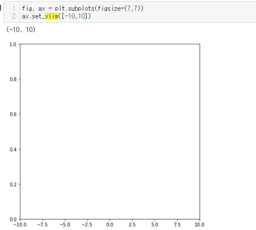This screenshot has height=230, width=256.
Task: Click the x-axis tick label 10.0
Action: 199,225
